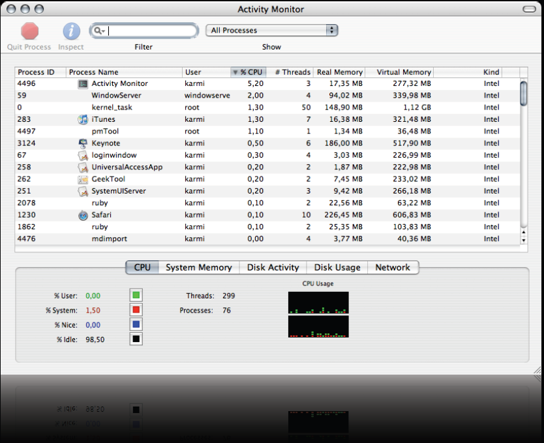544x443 pixels.
Task: Click the UniversalAccessApp process icon
Action: (83, 167)
